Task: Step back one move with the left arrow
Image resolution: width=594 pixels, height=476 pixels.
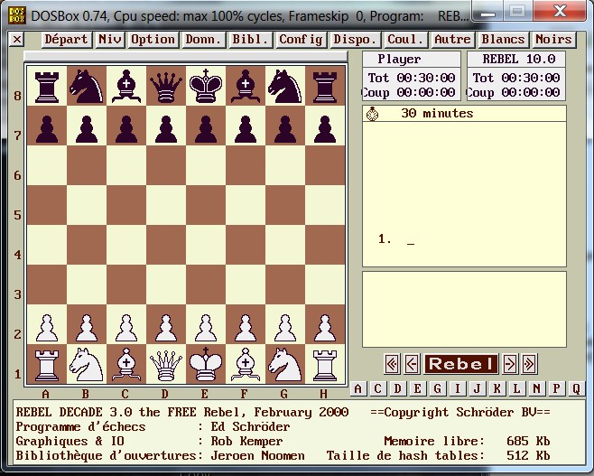Action: coord(412,364)
